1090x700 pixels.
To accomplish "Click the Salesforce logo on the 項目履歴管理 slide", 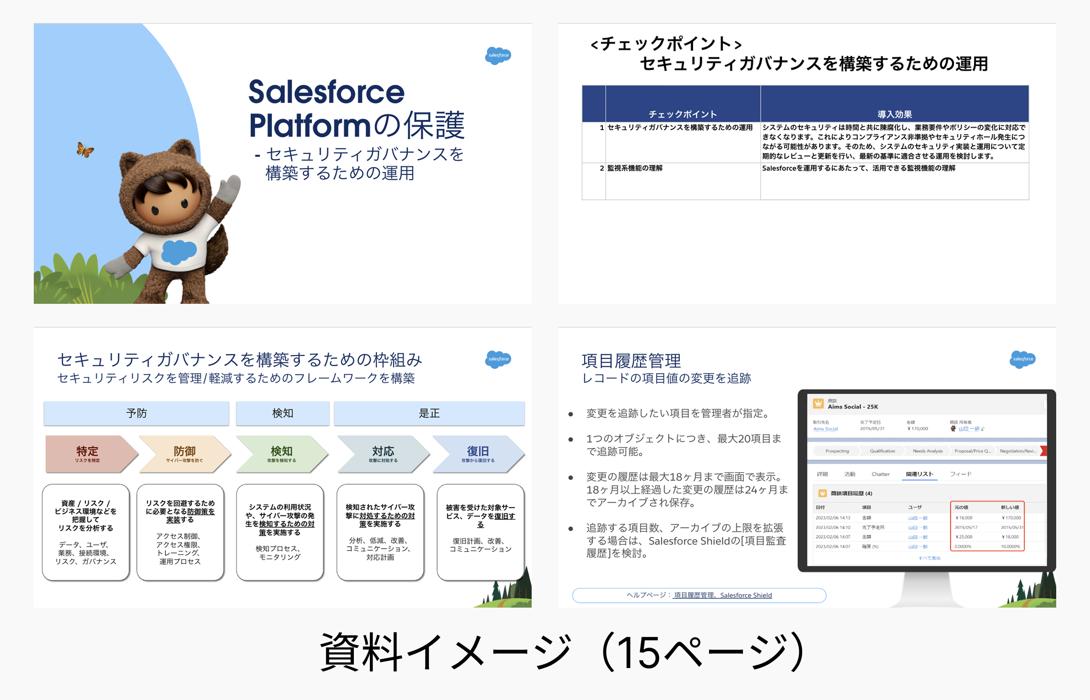I will tap(1022, 359).
